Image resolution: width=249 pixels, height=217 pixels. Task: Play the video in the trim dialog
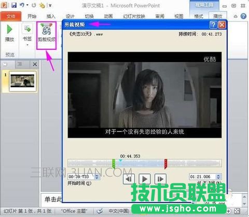145,179
